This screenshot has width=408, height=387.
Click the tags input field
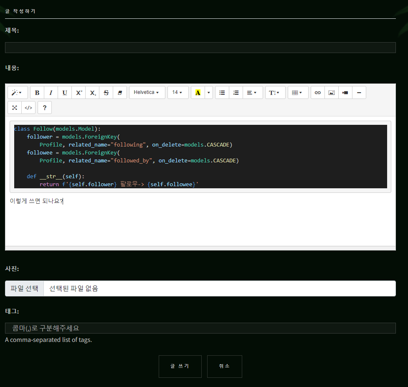click(200, 328)
